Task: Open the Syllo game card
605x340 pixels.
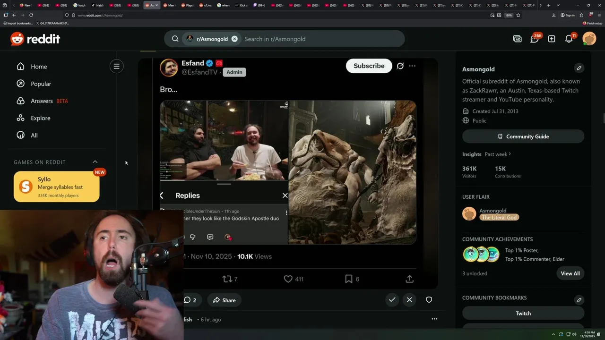Action: 57,187
